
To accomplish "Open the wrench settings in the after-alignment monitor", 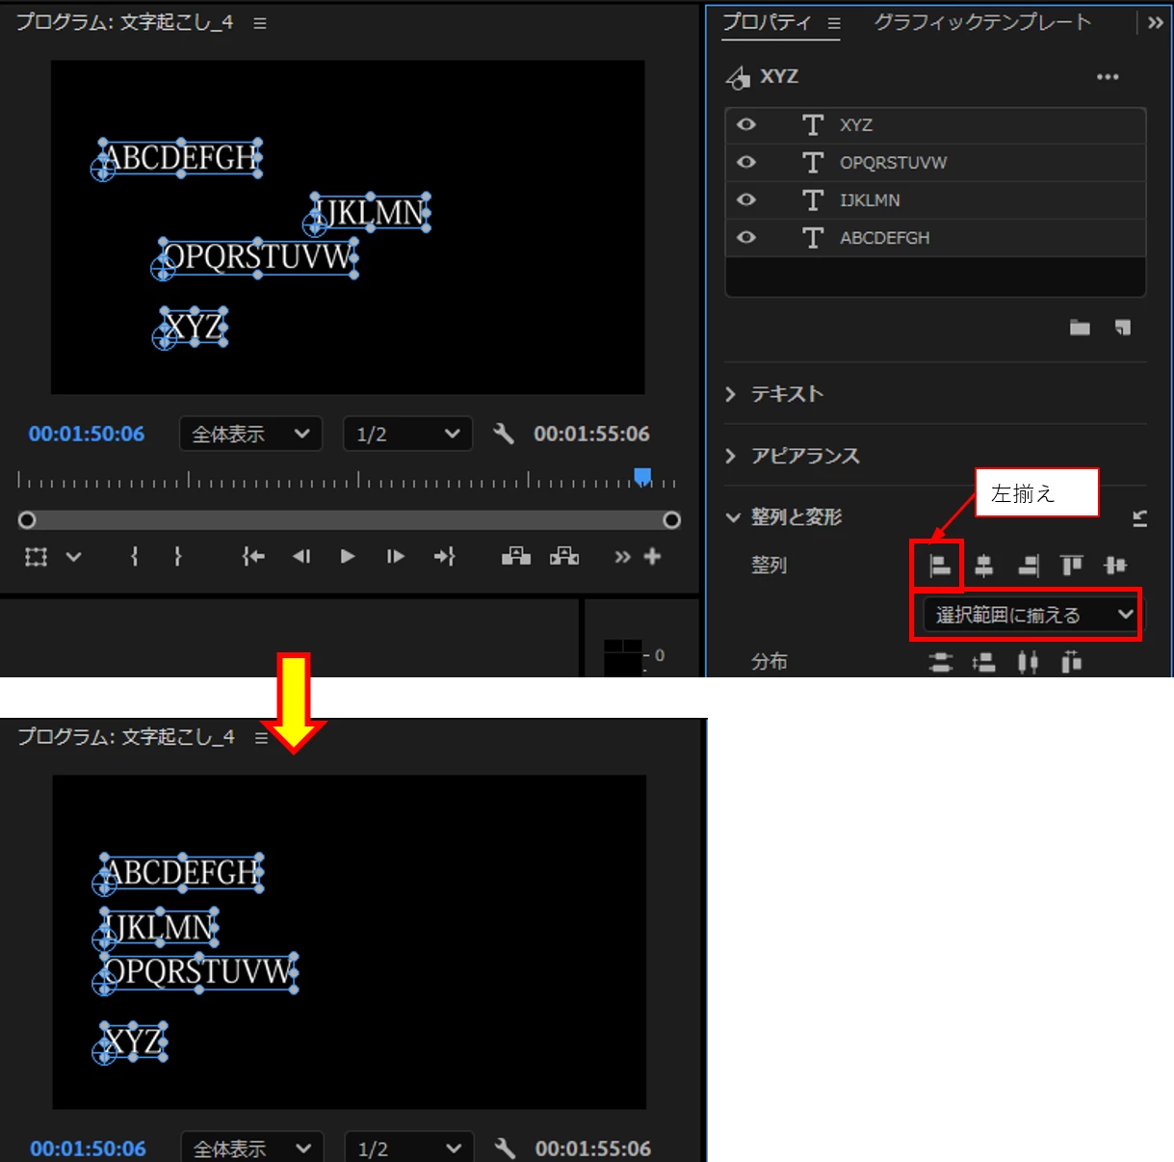I will [505, 1148].
